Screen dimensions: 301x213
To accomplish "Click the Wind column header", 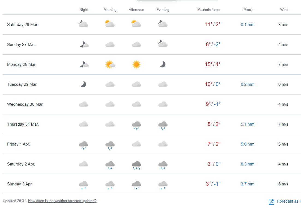I will pyautogui.click(x=284, y=10).
